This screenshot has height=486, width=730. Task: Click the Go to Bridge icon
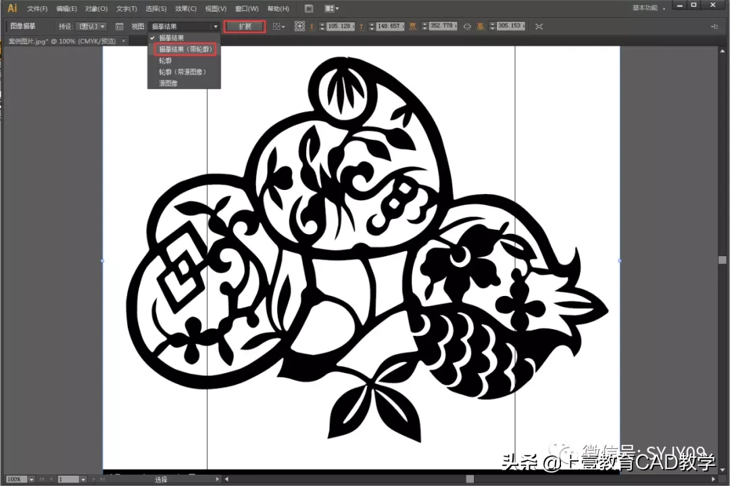coord(309,8)
